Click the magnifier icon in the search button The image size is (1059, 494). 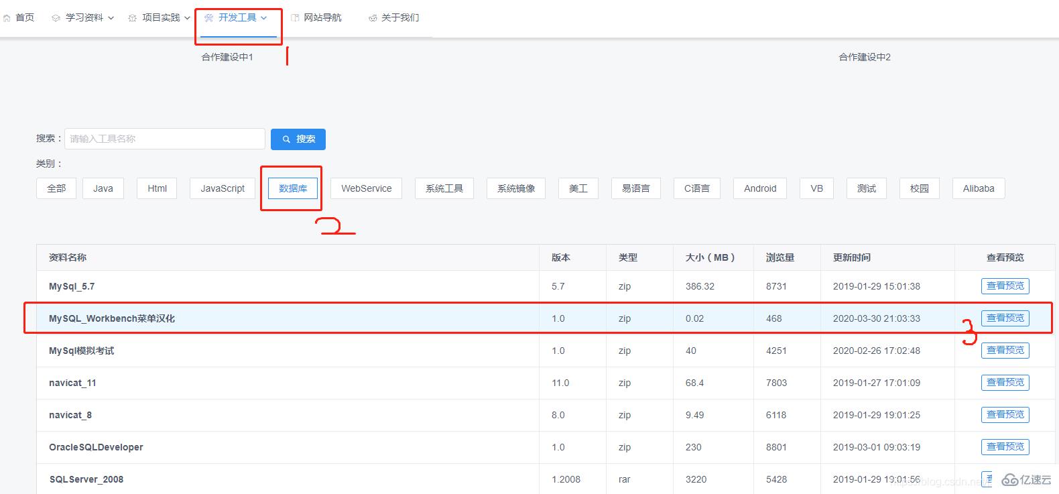(x=286, y=139)
